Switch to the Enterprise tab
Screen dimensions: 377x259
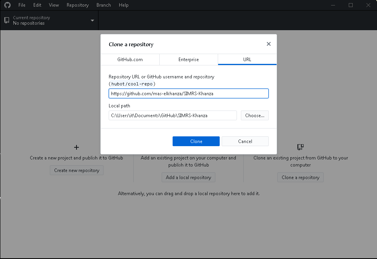[x=188, y=59]
